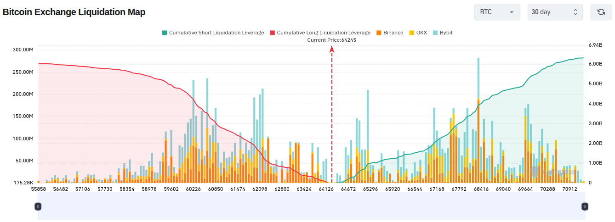
Task: Toggle the Binance legend series
Action: 389,33
